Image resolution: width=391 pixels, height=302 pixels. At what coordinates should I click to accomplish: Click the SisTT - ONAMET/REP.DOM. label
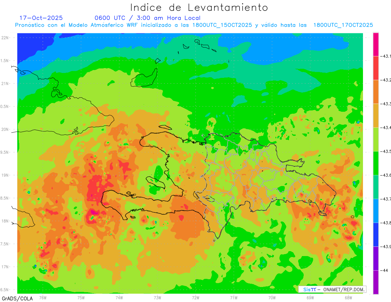tap(332, 289)
